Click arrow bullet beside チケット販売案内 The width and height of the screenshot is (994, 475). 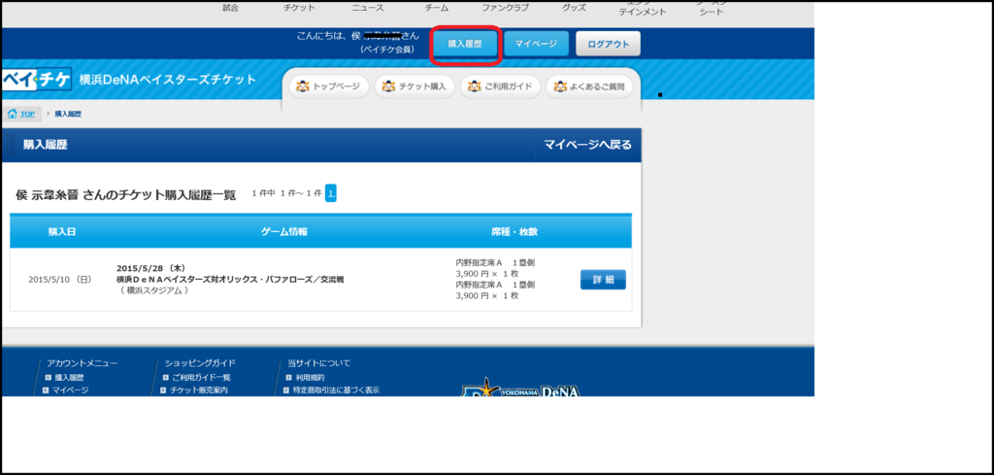pos(163,390)
